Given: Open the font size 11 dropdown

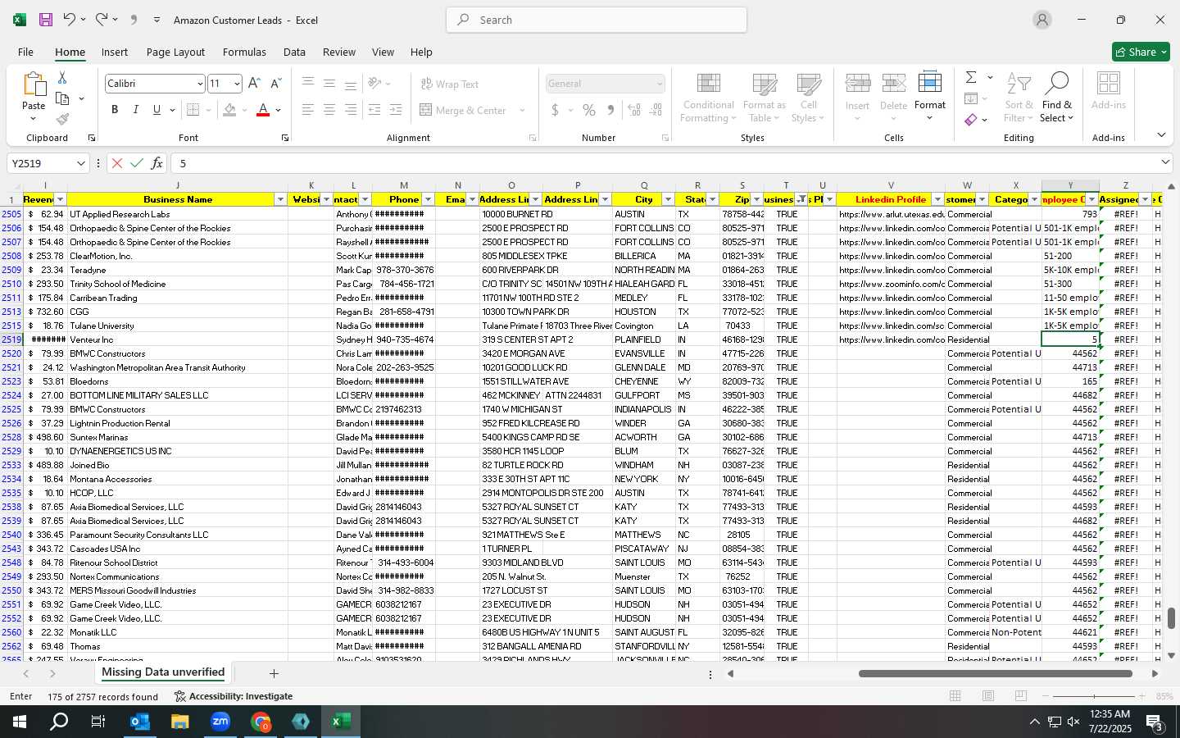Looking at the screenshot, I should pos(237,84).
